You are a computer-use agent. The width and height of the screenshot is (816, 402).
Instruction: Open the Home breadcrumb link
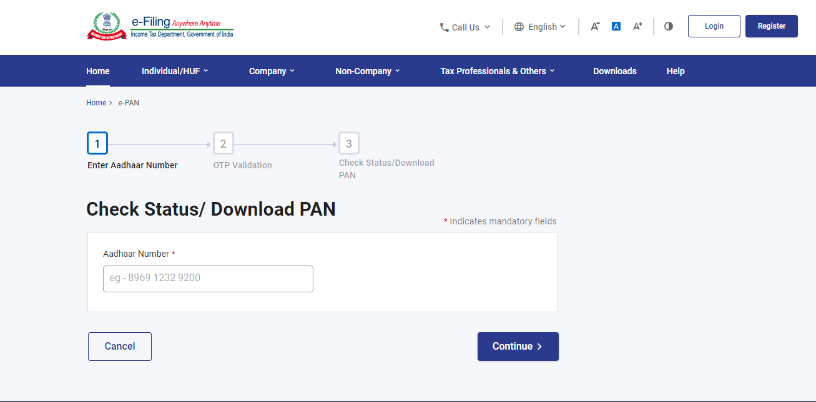pos(96,102)
